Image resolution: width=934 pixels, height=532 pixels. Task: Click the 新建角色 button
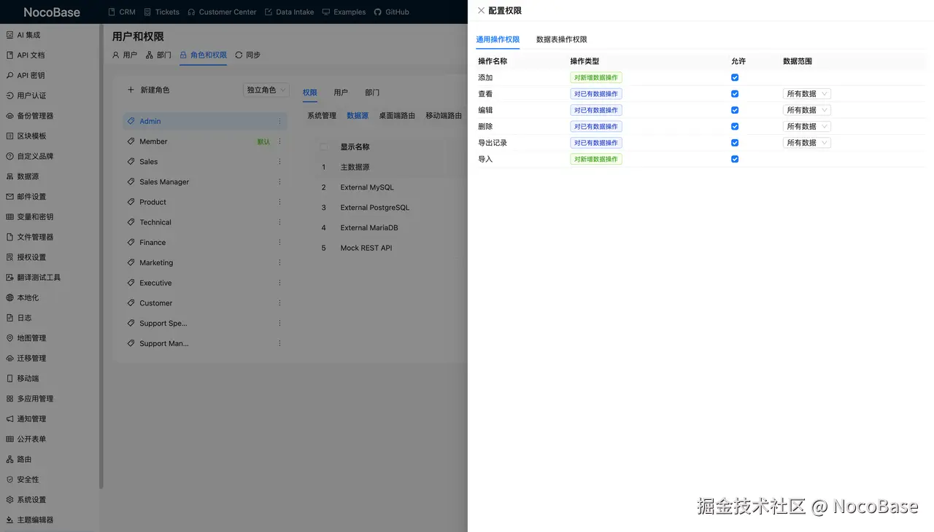(x=148, y=90)
